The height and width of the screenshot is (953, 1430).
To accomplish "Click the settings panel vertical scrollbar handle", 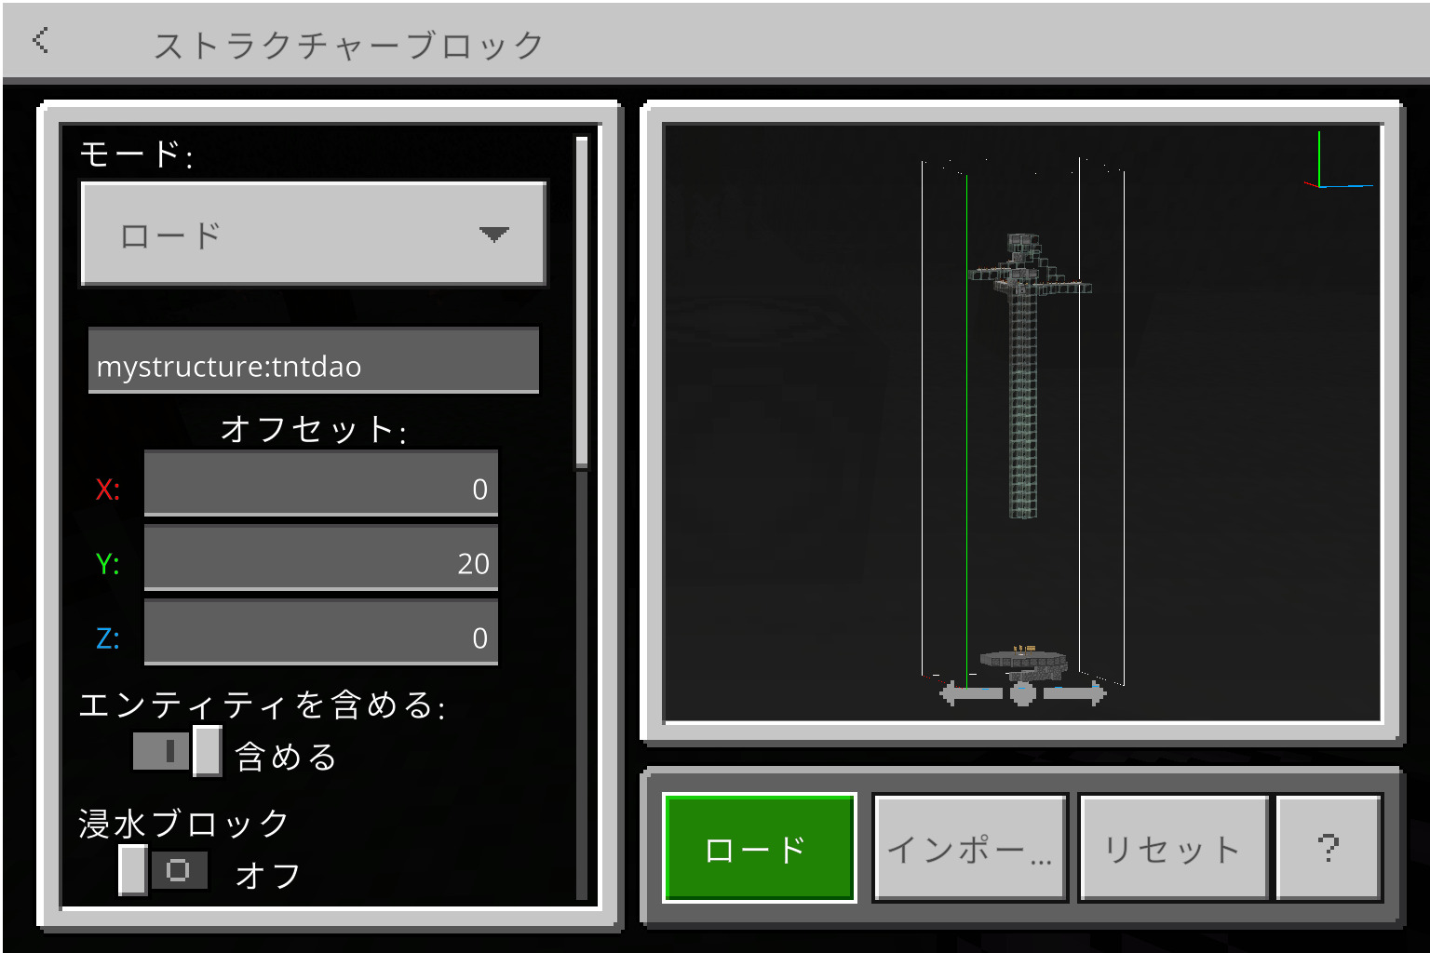I will click(582, 302).
